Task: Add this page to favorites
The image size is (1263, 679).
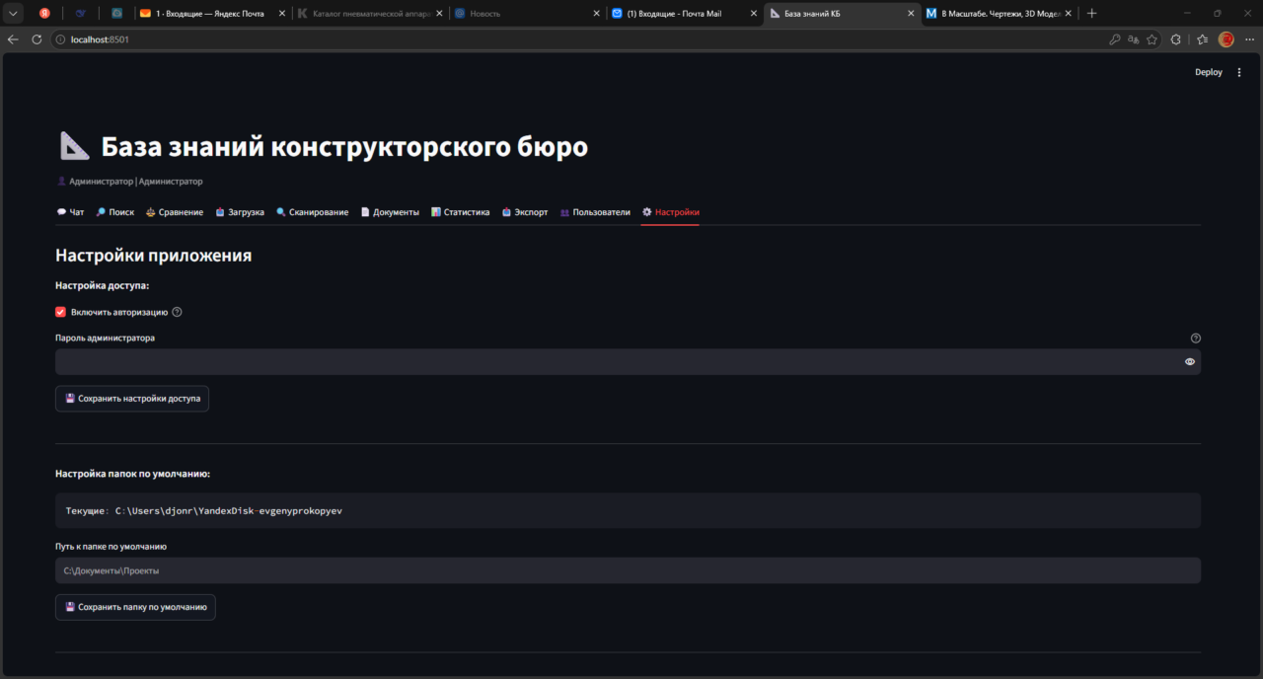Action: click(x=1152, y=39)
